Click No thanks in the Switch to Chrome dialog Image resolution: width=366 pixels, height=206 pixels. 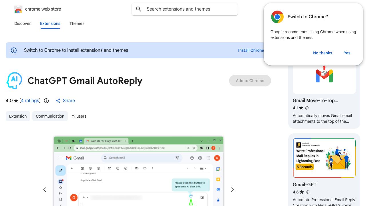tap(323, 53)
